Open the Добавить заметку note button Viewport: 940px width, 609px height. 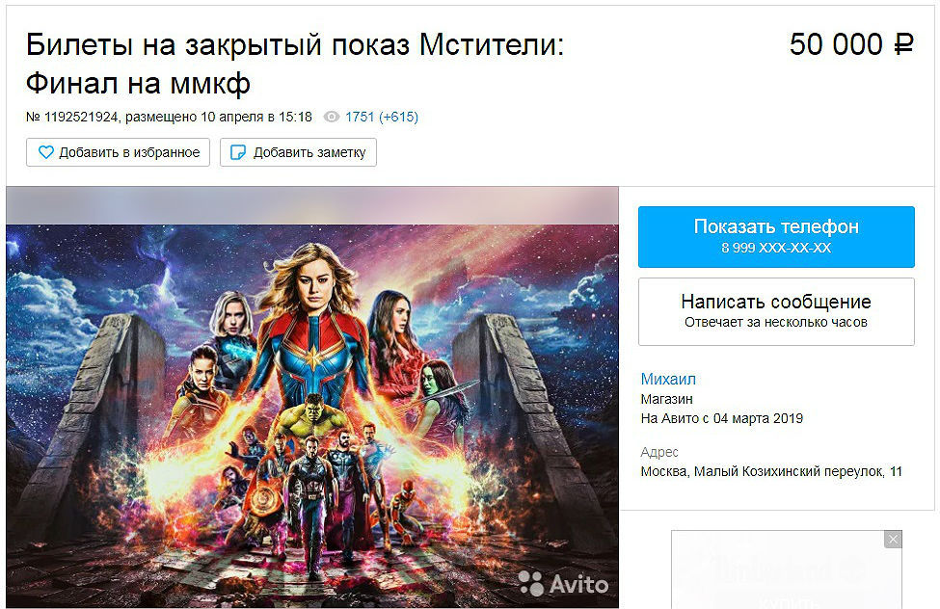[298, 152]
